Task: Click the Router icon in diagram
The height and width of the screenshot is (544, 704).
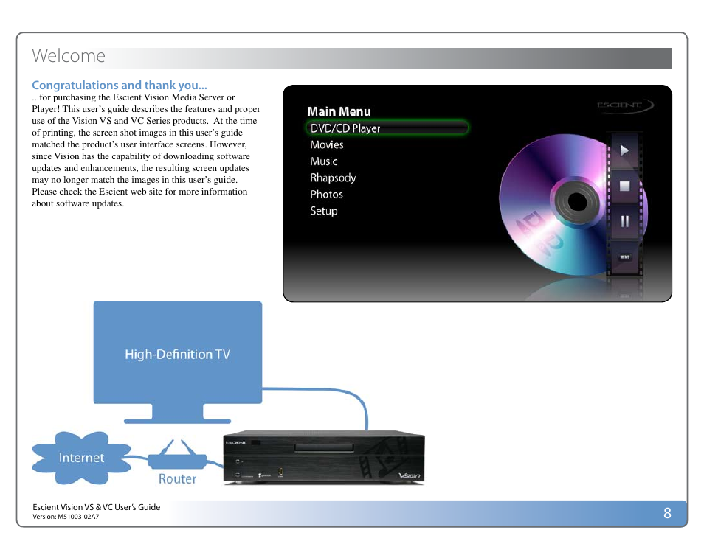Action: pos(177,456)
